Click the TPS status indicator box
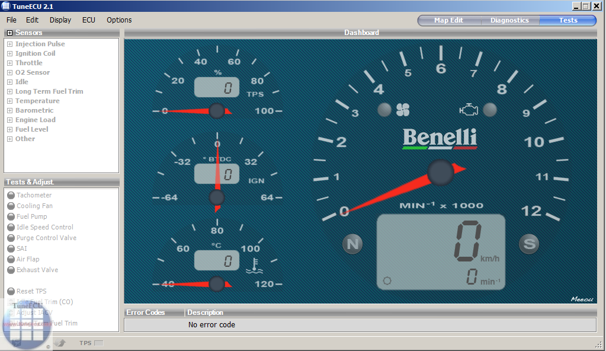 click(99, 343)
